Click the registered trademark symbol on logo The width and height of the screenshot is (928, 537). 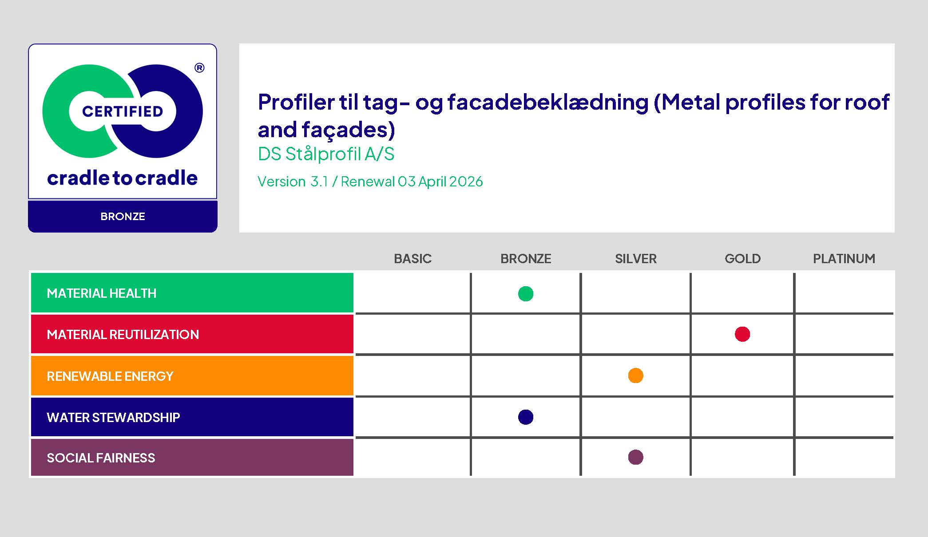click(199, 68)
